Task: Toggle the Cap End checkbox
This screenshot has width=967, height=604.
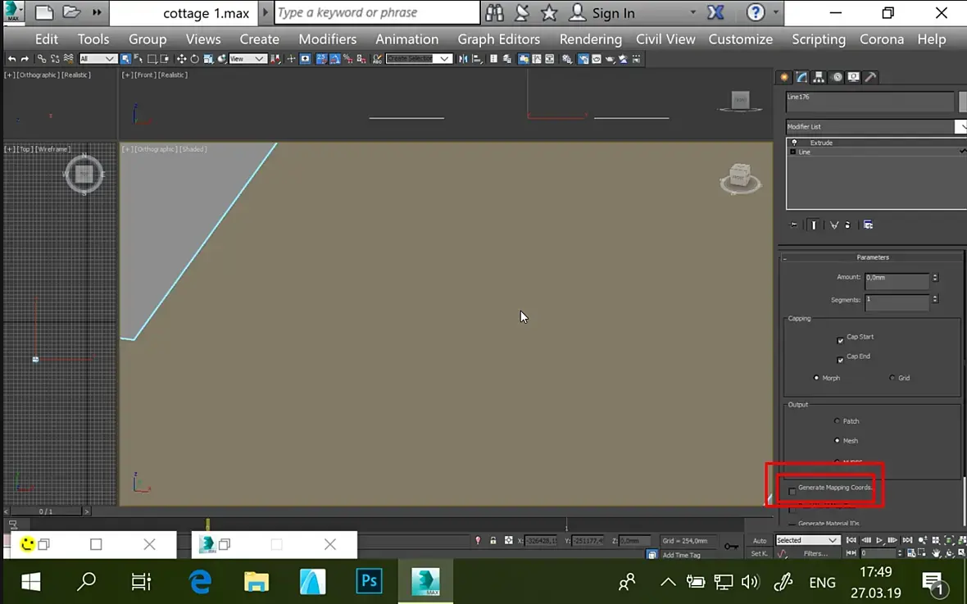Action: click(840, 360)
